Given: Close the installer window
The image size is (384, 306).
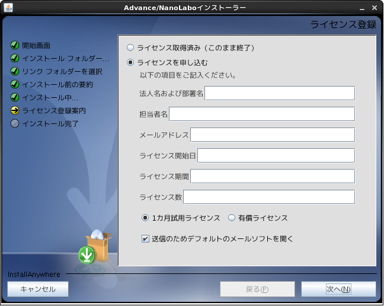Looking at the screenshot, I should pyautogui.click(x=374, y=8).
